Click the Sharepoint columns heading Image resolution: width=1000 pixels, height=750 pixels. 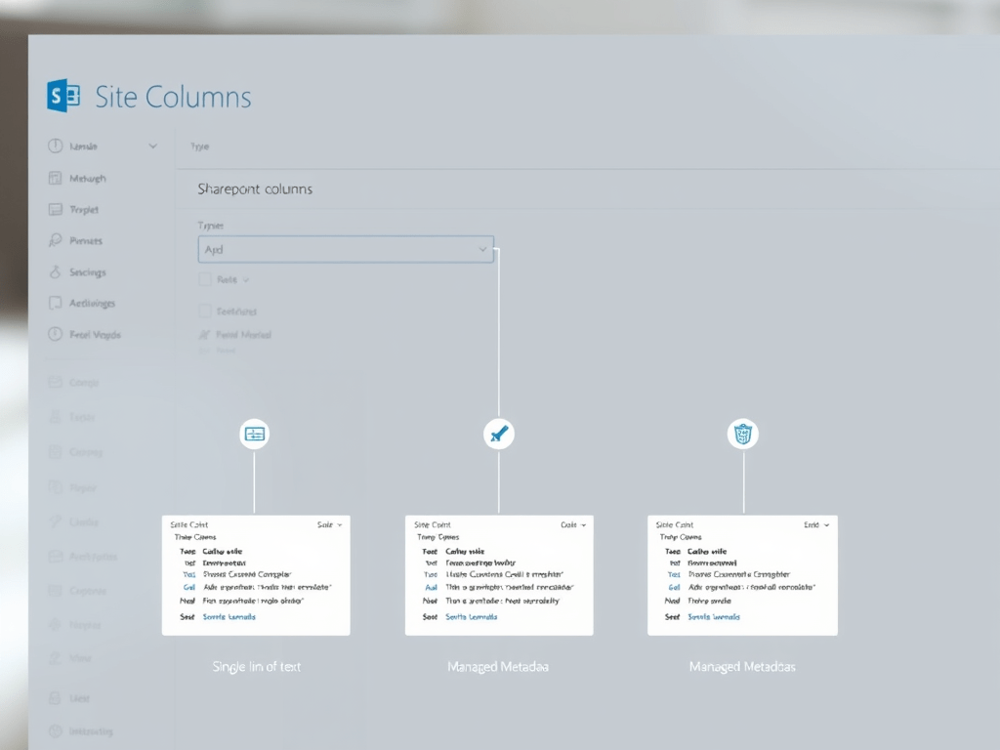(x=254, y=188)
